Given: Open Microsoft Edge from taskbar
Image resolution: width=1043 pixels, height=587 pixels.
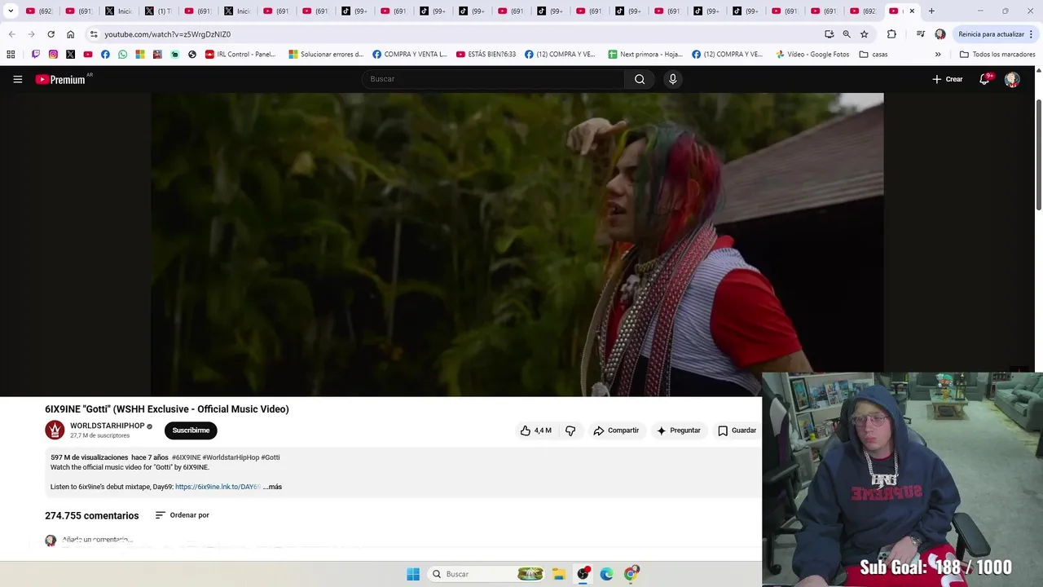Looking at the screenshot, I should click(x=606, y=574).
